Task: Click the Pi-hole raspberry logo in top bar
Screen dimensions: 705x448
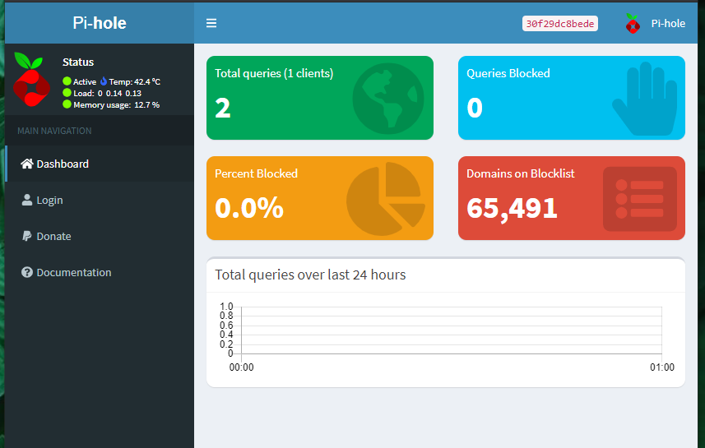Action: (x=633, y=23)
